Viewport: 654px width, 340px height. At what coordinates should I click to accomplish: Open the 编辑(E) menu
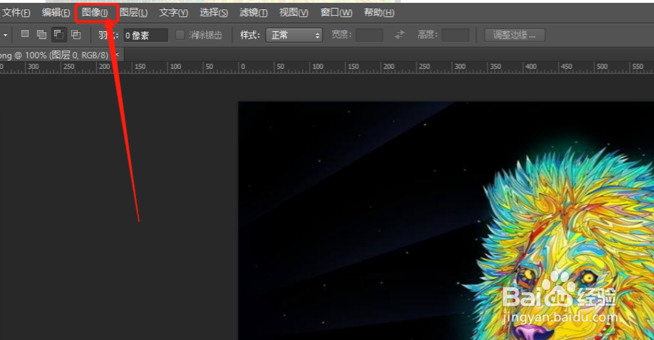click(55, 13)
